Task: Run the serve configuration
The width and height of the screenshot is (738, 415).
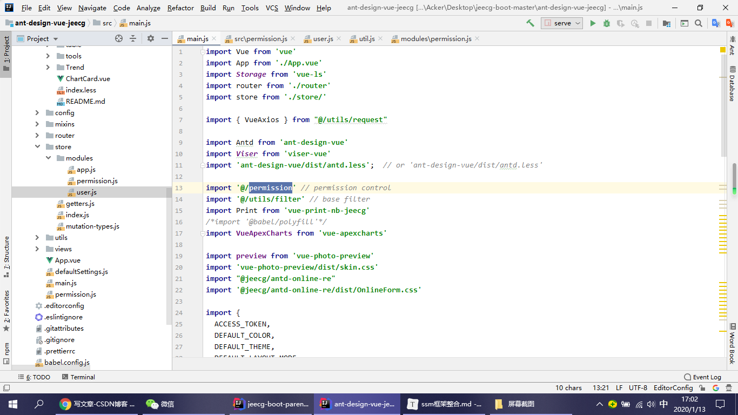Action: (593, 23)
